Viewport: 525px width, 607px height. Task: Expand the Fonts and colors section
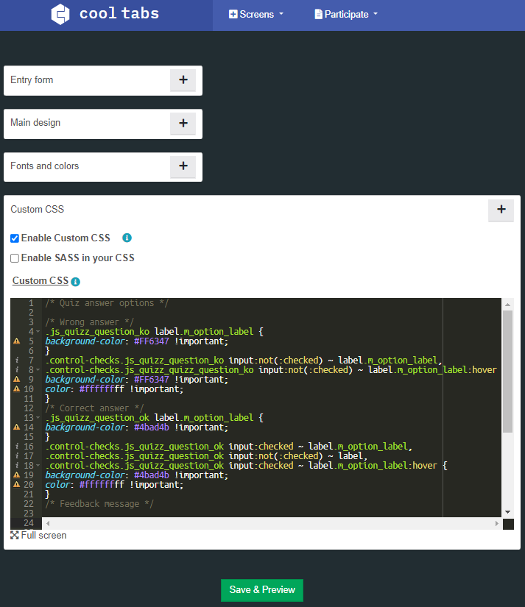coord(183,166)
